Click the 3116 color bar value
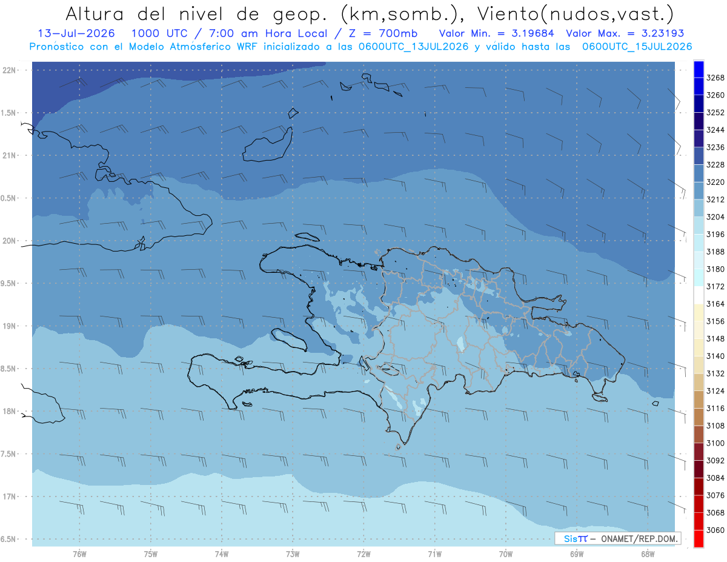The height and width of the screenshot is (562, 727). point(715,409)
